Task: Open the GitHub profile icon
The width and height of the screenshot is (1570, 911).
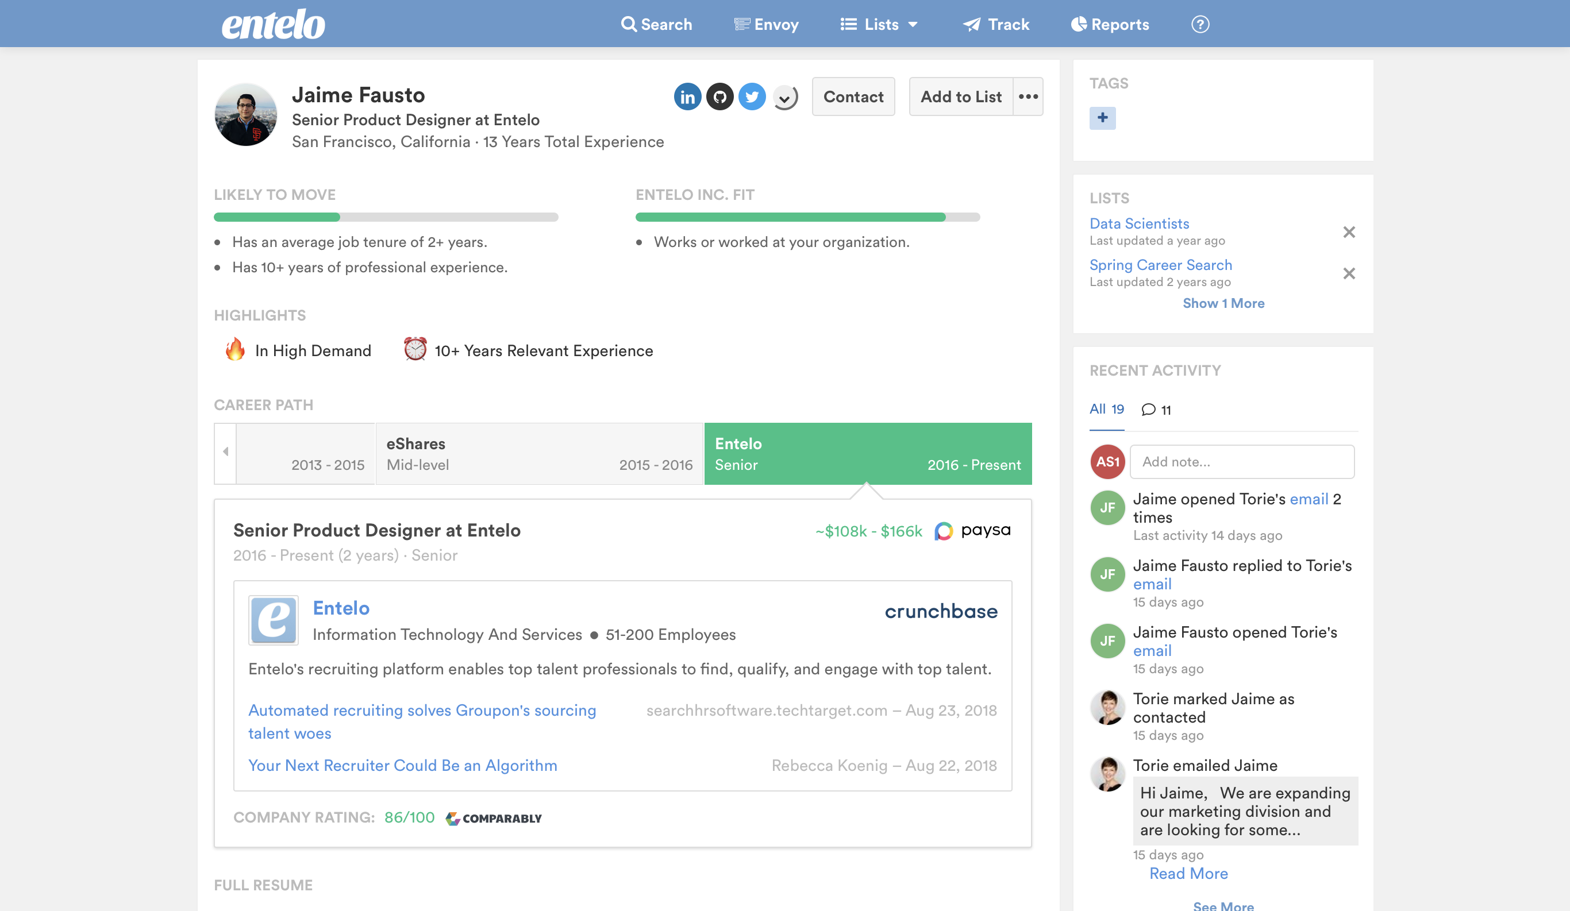Action: tap(719, 96)
